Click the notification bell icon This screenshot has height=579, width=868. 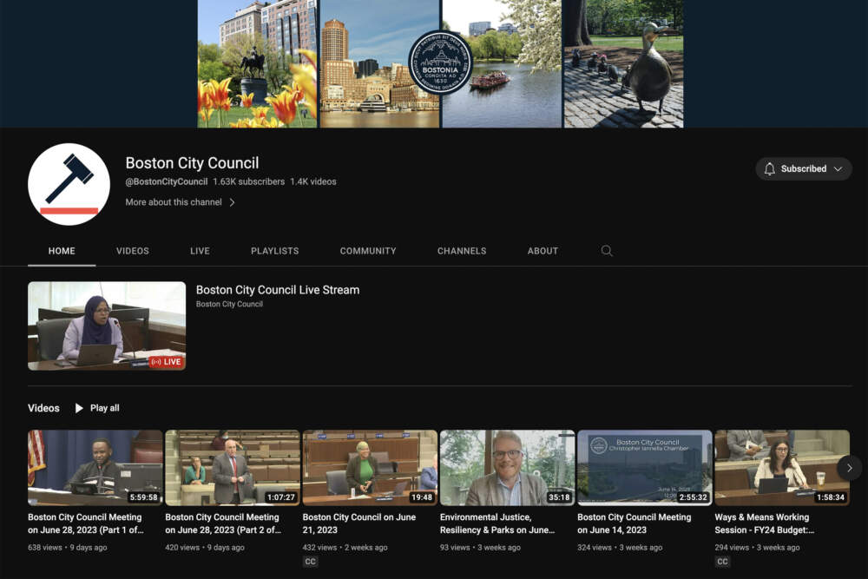[769, 168]
